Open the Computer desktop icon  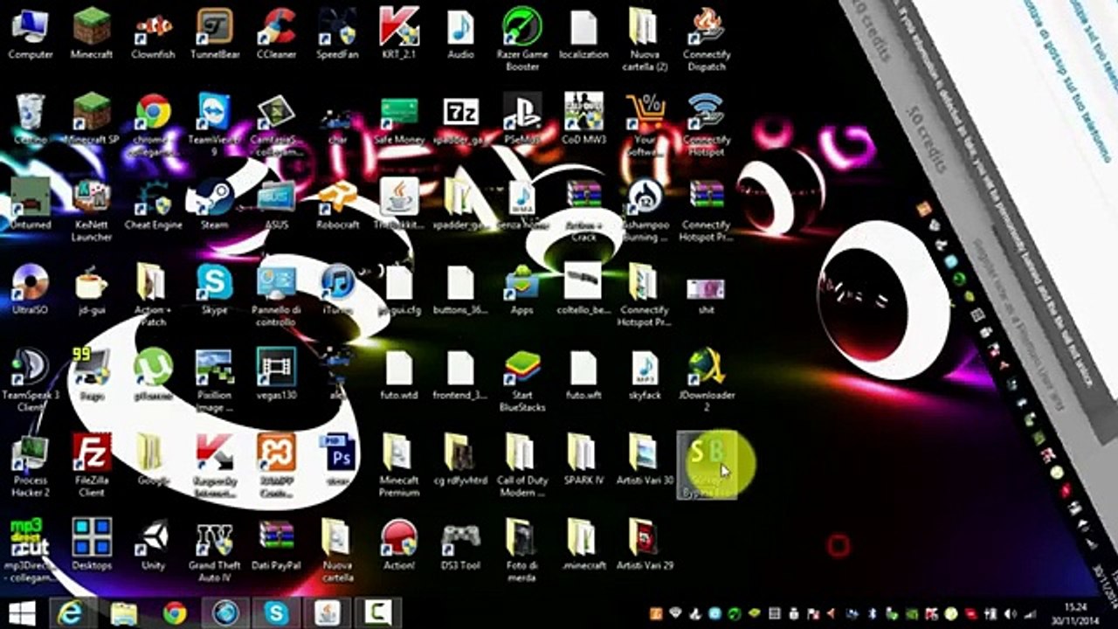(x=31, y=33)
